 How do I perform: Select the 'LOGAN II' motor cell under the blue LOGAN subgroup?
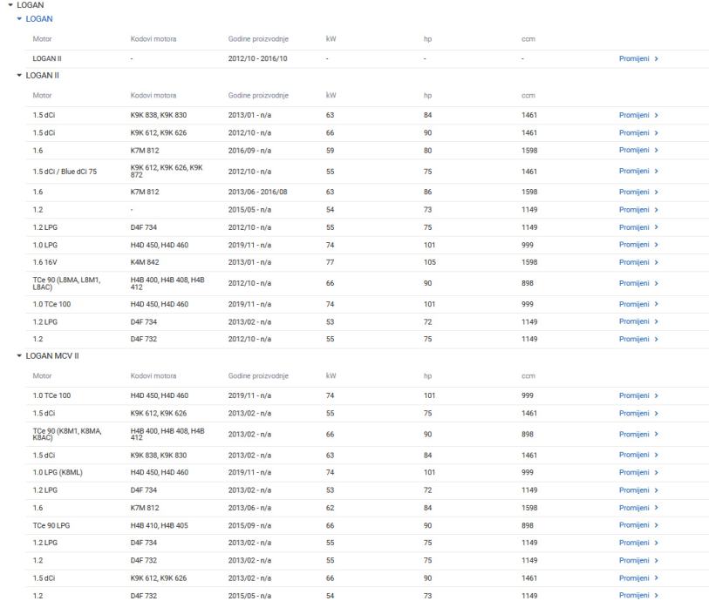47,58
